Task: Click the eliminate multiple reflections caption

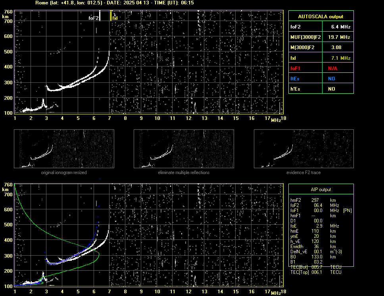Action: (184, 173)
